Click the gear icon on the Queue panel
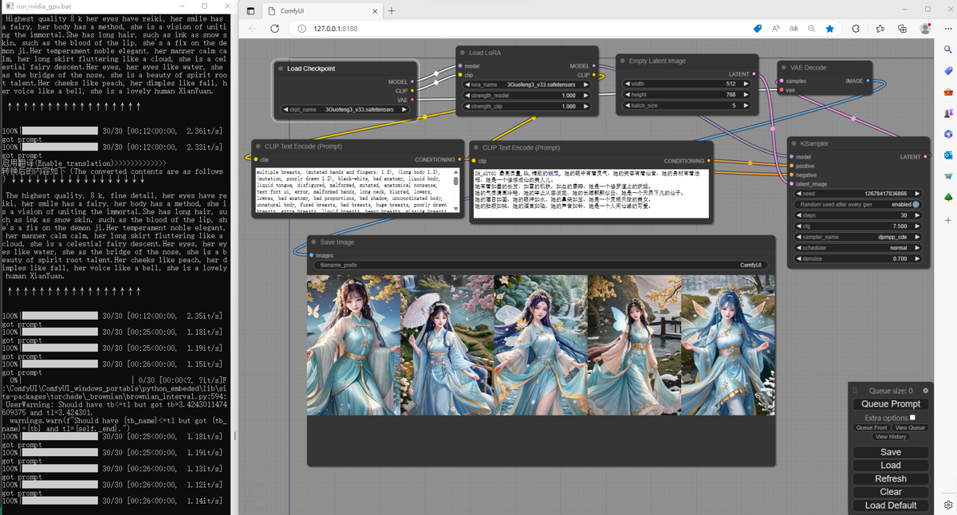 pyautogui.click(x=925, y=391)
